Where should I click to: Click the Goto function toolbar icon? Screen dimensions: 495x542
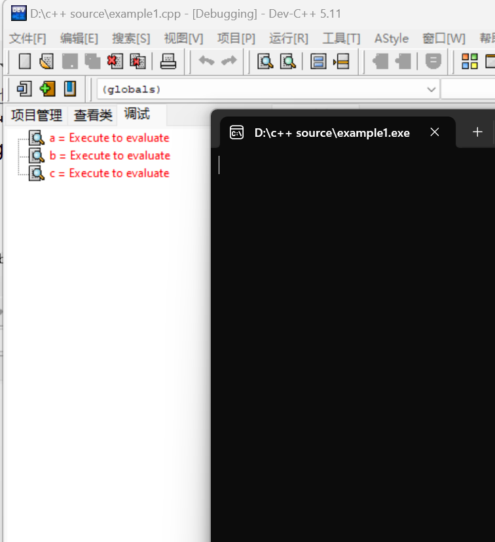pyautogui.click(x=318, y=62)
